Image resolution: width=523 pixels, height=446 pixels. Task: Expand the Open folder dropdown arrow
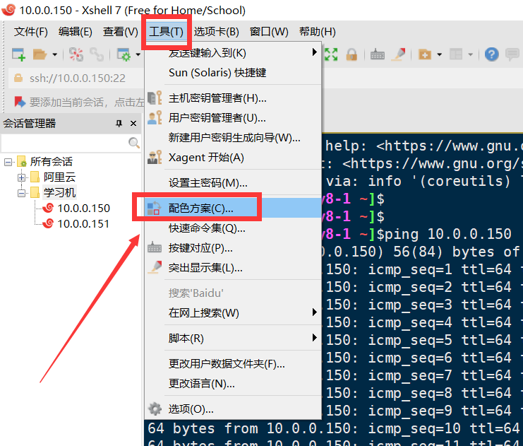pos(55,54)
